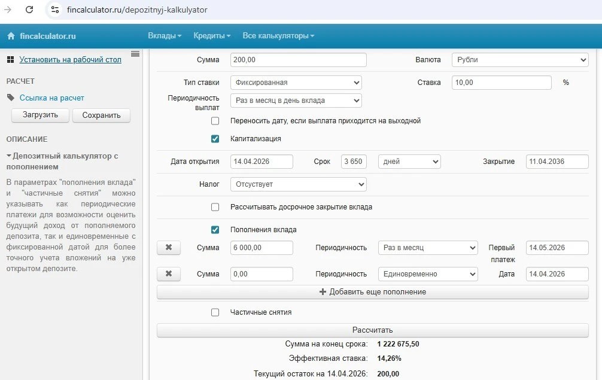Click the Ставка input field with 10,00

click(x=501, y=83)
